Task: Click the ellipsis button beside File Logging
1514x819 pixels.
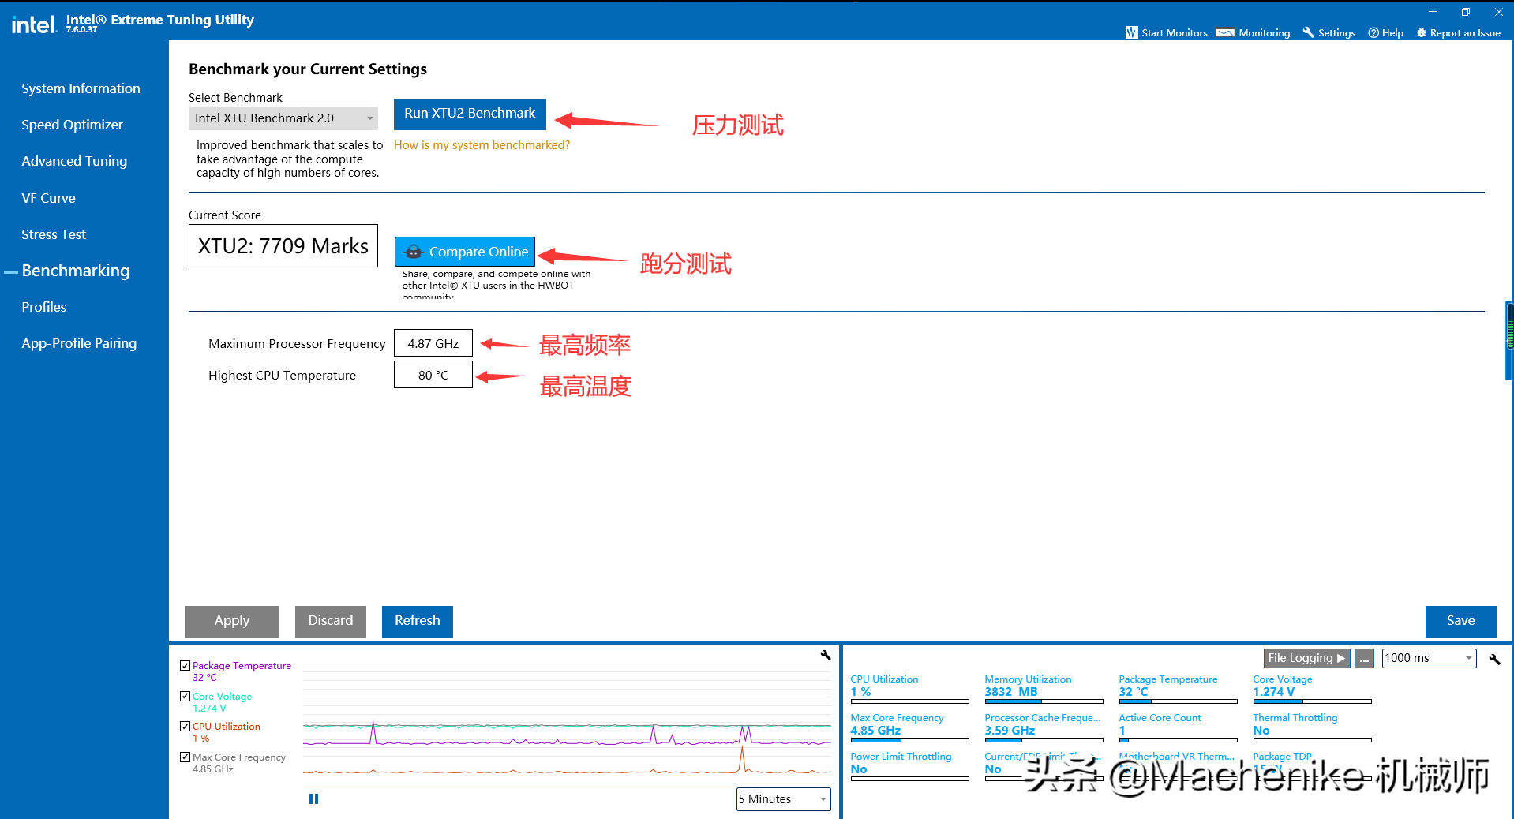Action: (x=1364, y=658)
